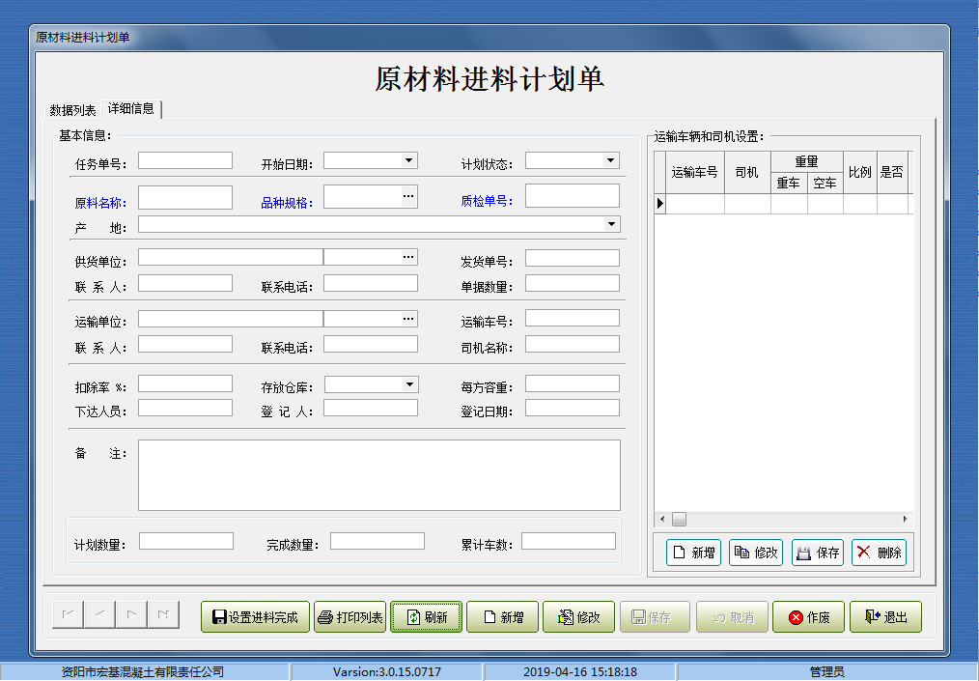This screenshot has width=979, height=681.
Task: Click inside the 任务单号 input field
Action: (184, 160)
